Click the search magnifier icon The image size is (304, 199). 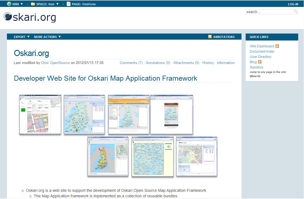pos(296,12)
